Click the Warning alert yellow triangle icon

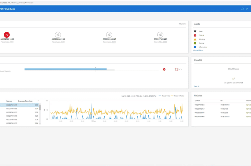[x=195, y=39]
